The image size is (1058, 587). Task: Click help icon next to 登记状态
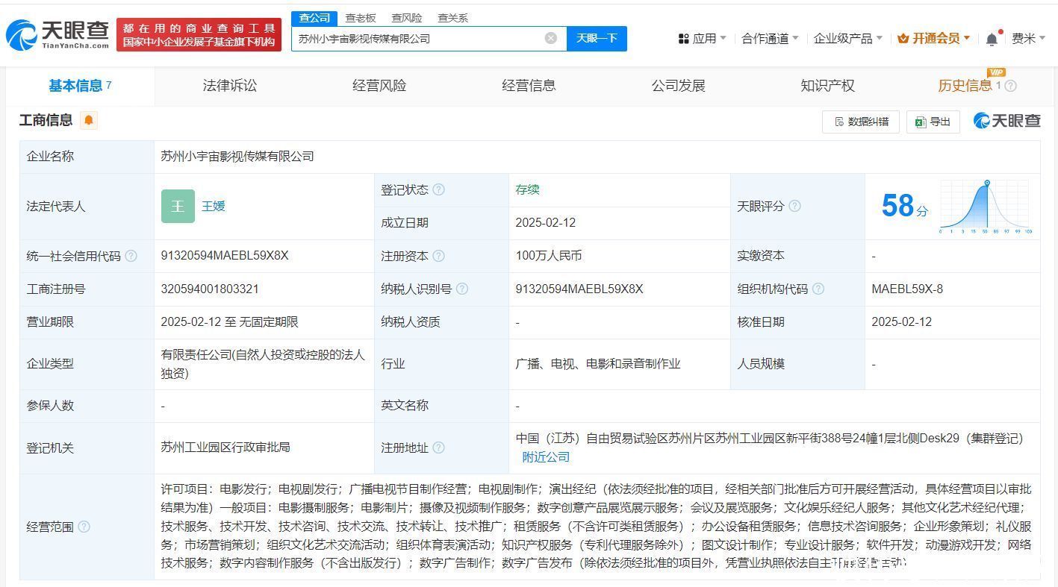439,189
